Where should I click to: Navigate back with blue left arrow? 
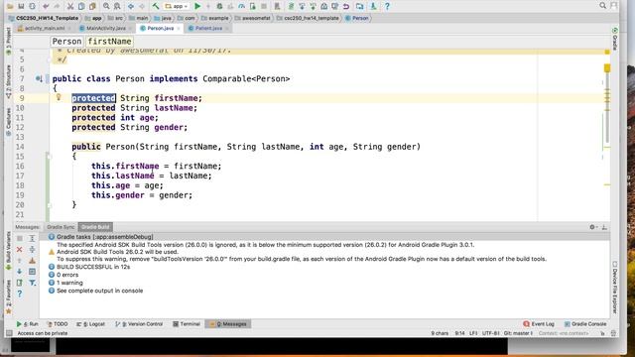tap(131, 6)
